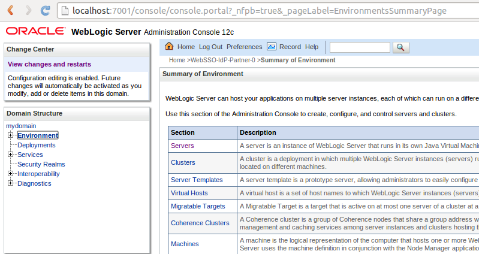Open Interoperability in Domain Structure
479x254 pixels.
tap(38, 174)
